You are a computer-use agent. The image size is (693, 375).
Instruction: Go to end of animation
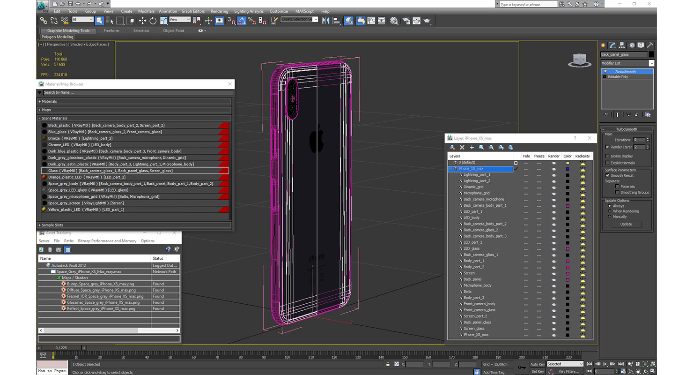620,364
